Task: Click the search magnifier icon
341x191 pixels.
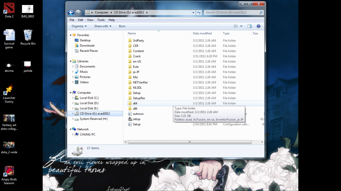Action: click(x=261, y=13)
